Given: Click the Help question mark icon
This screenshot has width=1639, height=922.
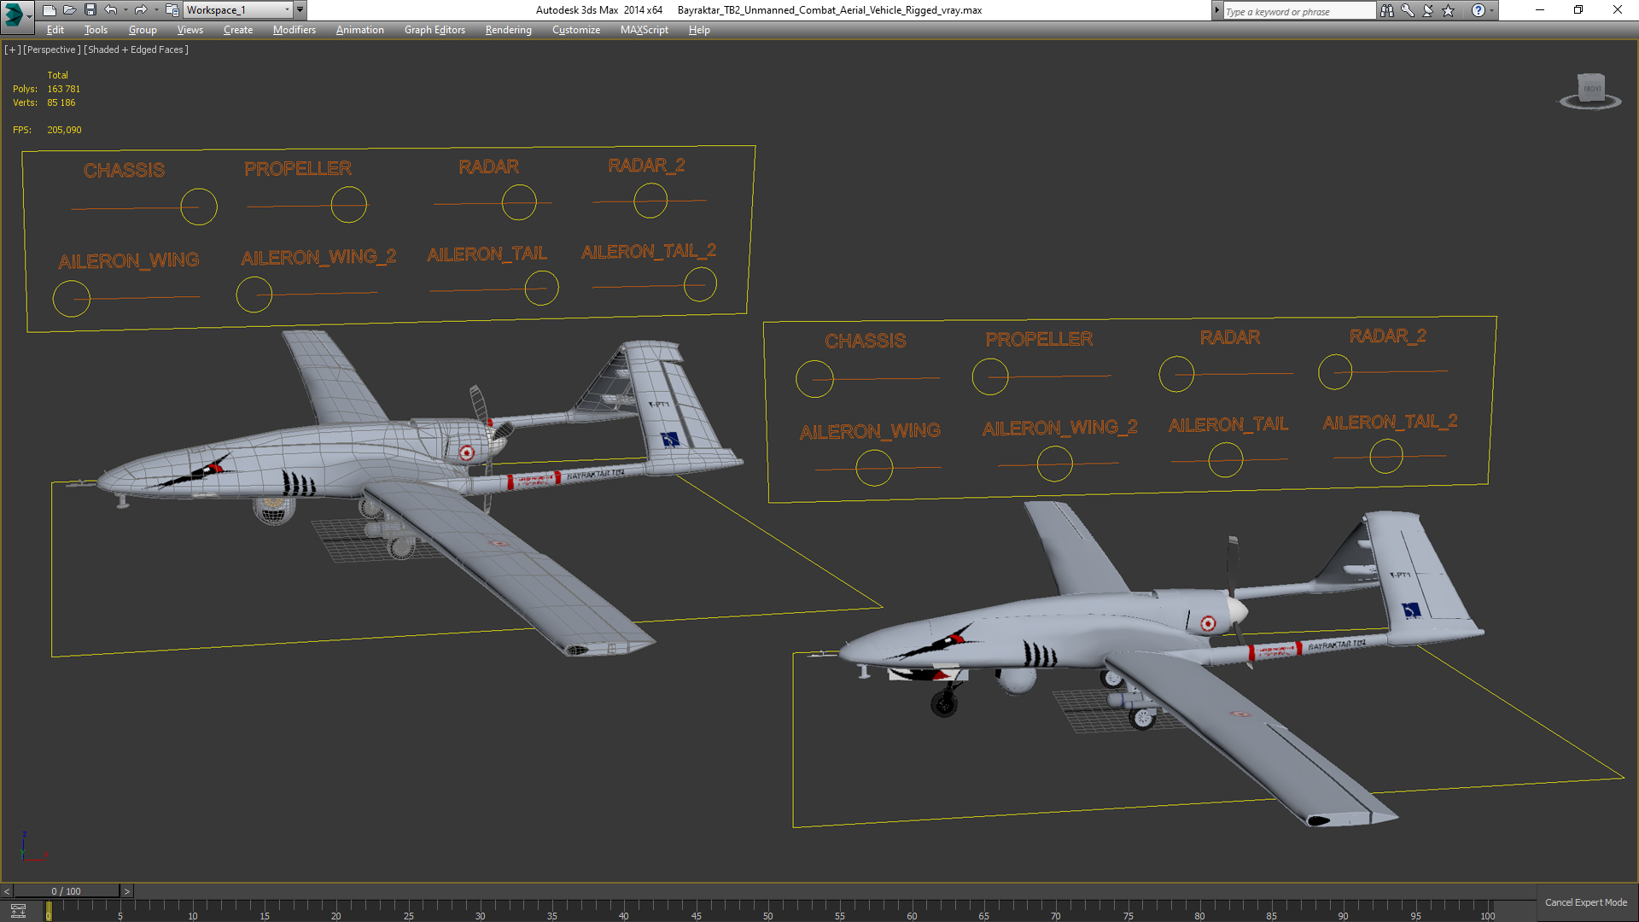Looking at the screenshot, I should point(1478,10).
